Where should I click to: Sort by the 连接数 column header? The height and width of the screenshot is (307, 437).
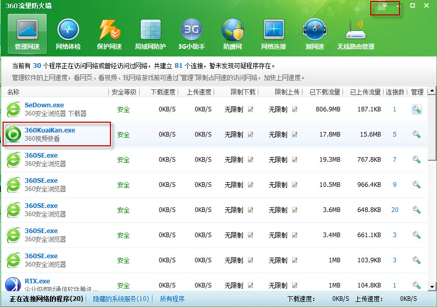(395, 92)
